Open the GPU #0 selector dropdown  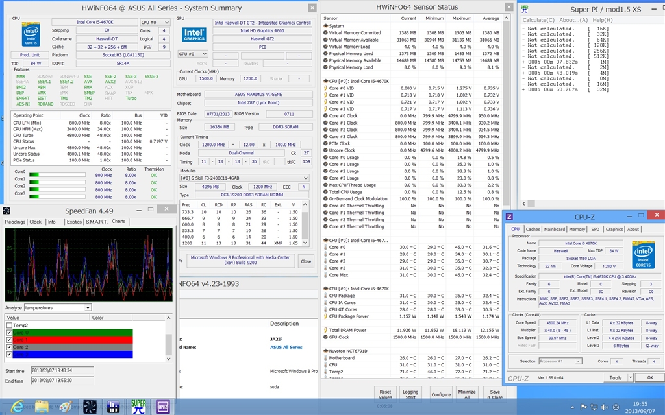[193, 54]
